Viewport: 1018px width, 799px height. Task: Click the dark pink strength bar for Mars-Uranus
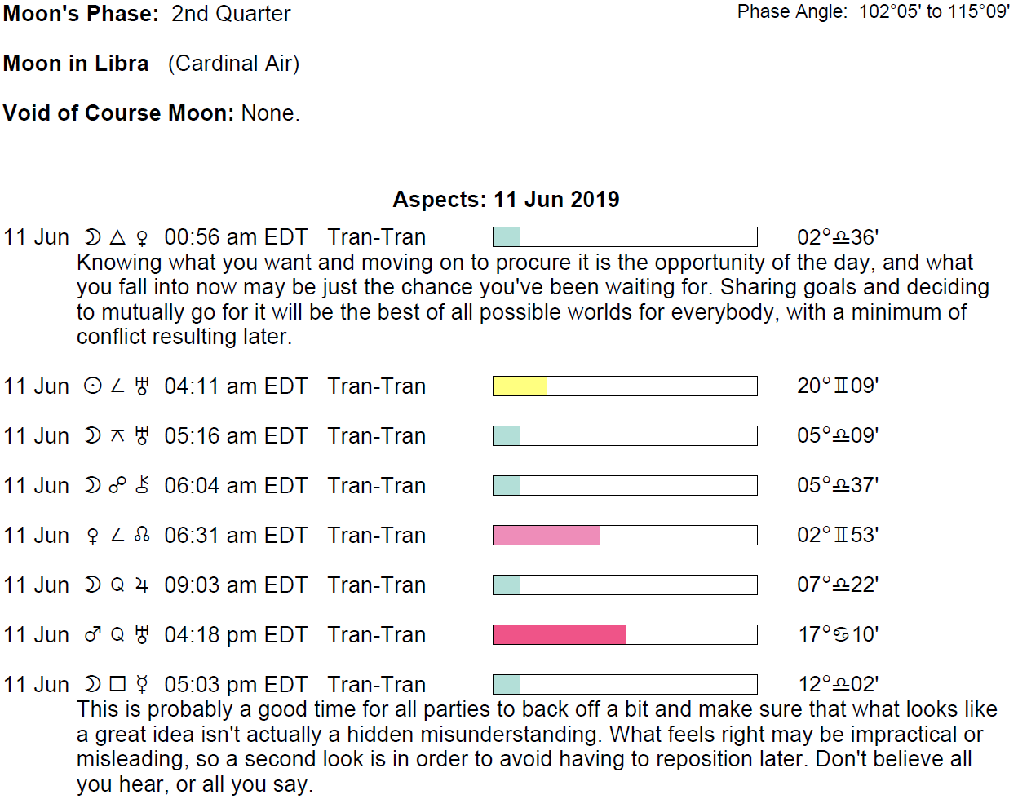coord(560,634)
